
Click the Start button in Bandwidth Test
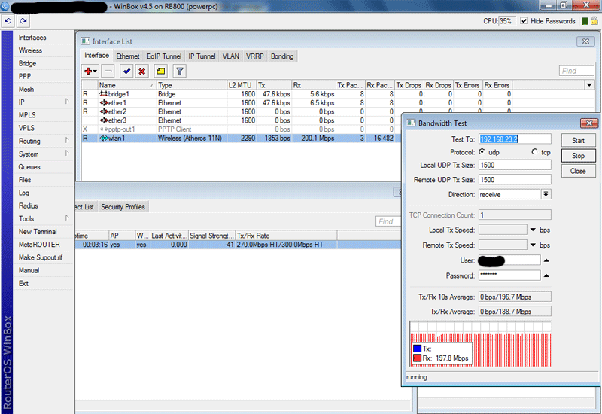[x=578, y=140]
